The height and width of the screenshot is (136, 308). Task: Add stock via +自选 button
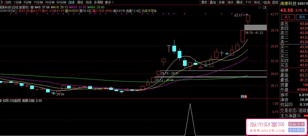266,2
